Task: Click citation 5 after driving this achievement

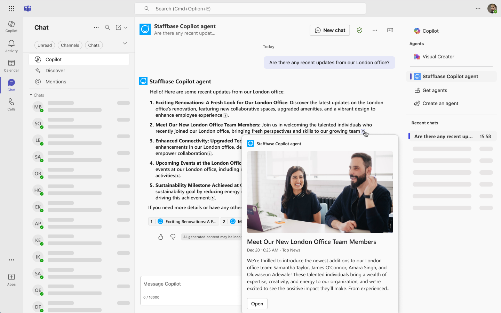Action: point(213,198)
